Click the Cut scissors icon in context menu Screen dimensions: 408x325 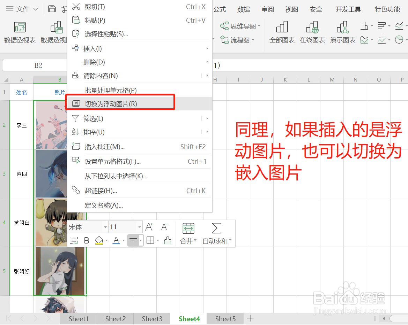tap(76, 7)
